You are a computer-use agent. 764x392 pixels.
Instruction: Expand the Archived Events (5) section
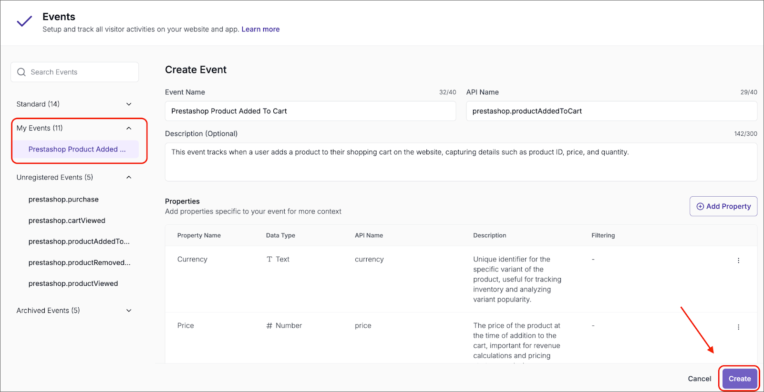(x=129, y=311)
